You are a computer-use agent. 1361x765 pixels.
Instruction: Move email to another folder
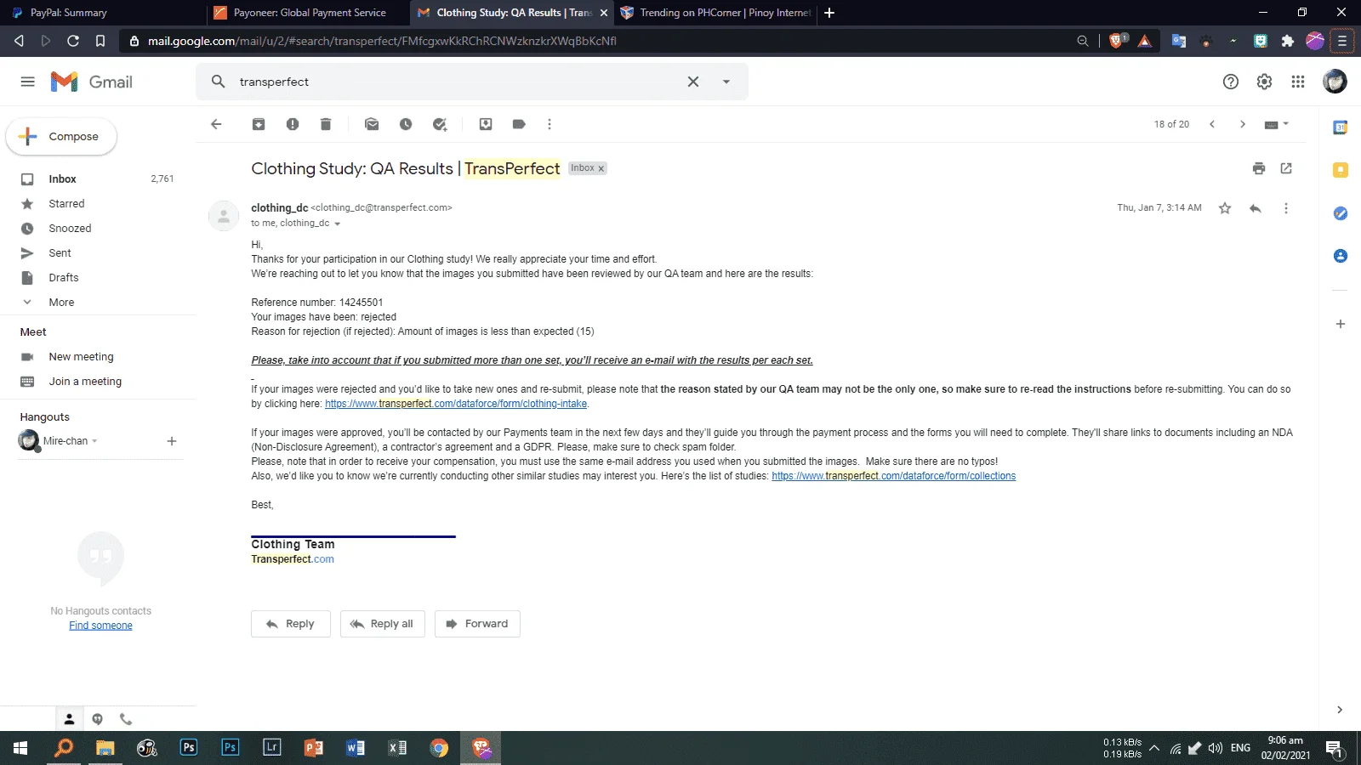486,124
